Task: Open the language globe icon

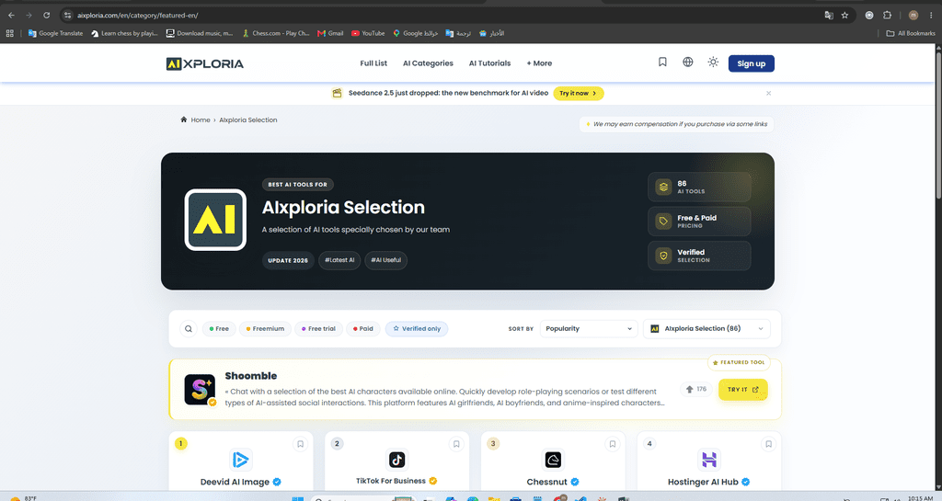Action: (688, 62)
